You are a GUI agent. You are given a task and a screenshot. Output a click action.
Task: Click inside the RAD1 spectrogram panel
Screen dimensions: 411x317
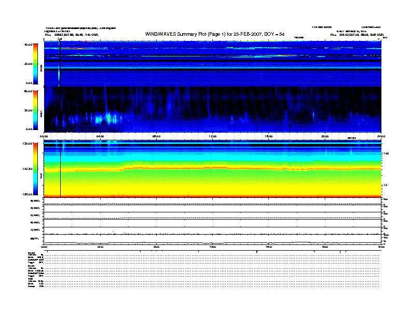point(212,109)
